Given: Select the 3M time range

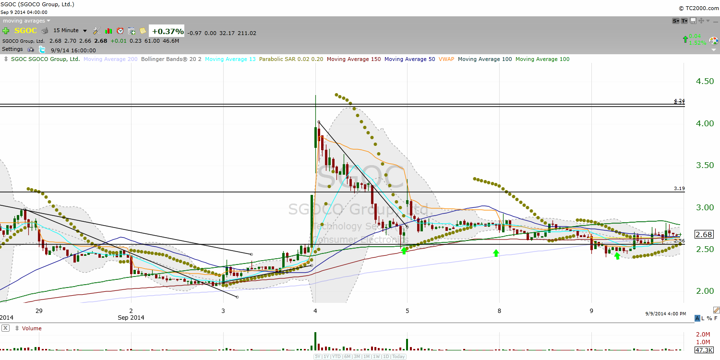Looking at the screenshot, I should point(357,356).
